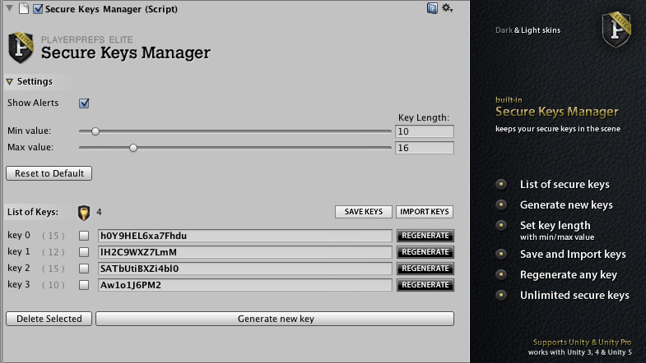
Task: Click the Min value slider handle
Action: tap(95, 131)
